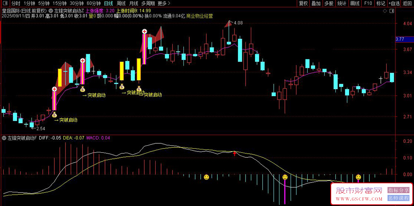Click the highest red plus marker on candles
Image resolution: width=414 pixels, height=206 pixels.
click(x=144, y=31)
